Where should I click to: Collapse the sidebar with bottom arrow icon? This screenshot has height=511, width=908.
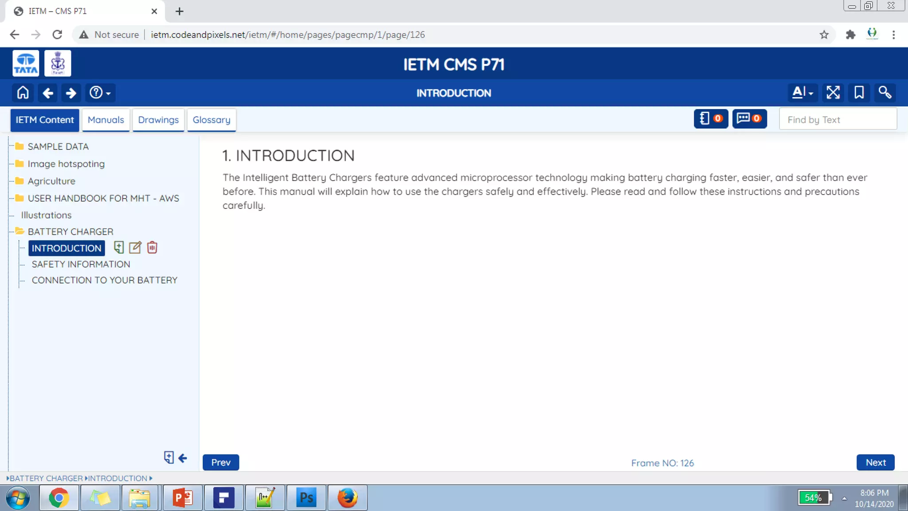(183, 458)
